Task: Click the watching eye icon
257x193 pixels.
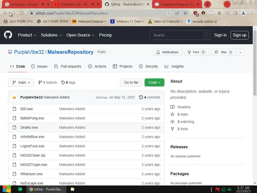Action: pyautogui.click(x=172, y=122)
